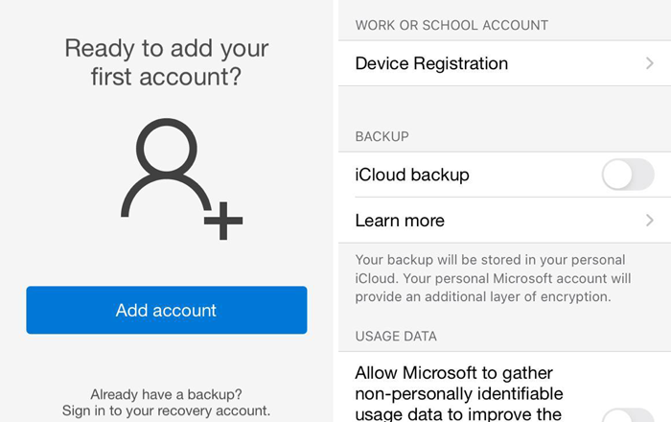Click the USAGE DATA section header

click(x=396, y=337)
